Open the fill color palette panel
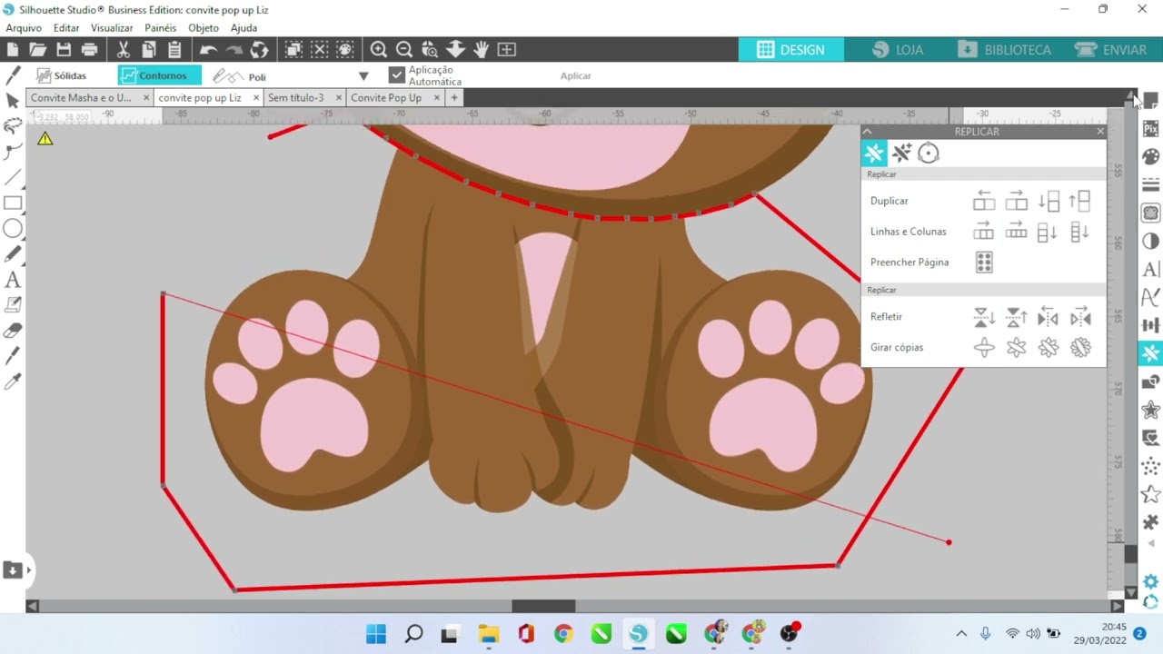This screenshot has height=654, width=1163. (x=1150, y=157)
